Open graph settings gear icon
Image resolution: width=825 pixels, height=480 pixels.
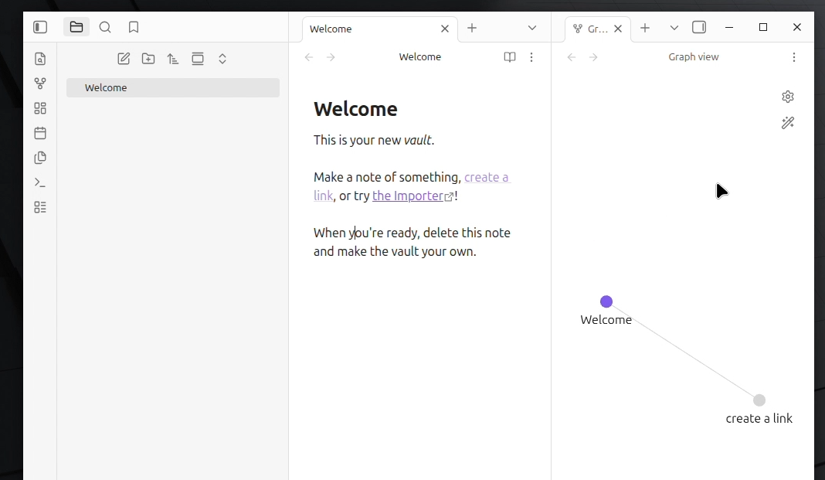coord(787,97)
